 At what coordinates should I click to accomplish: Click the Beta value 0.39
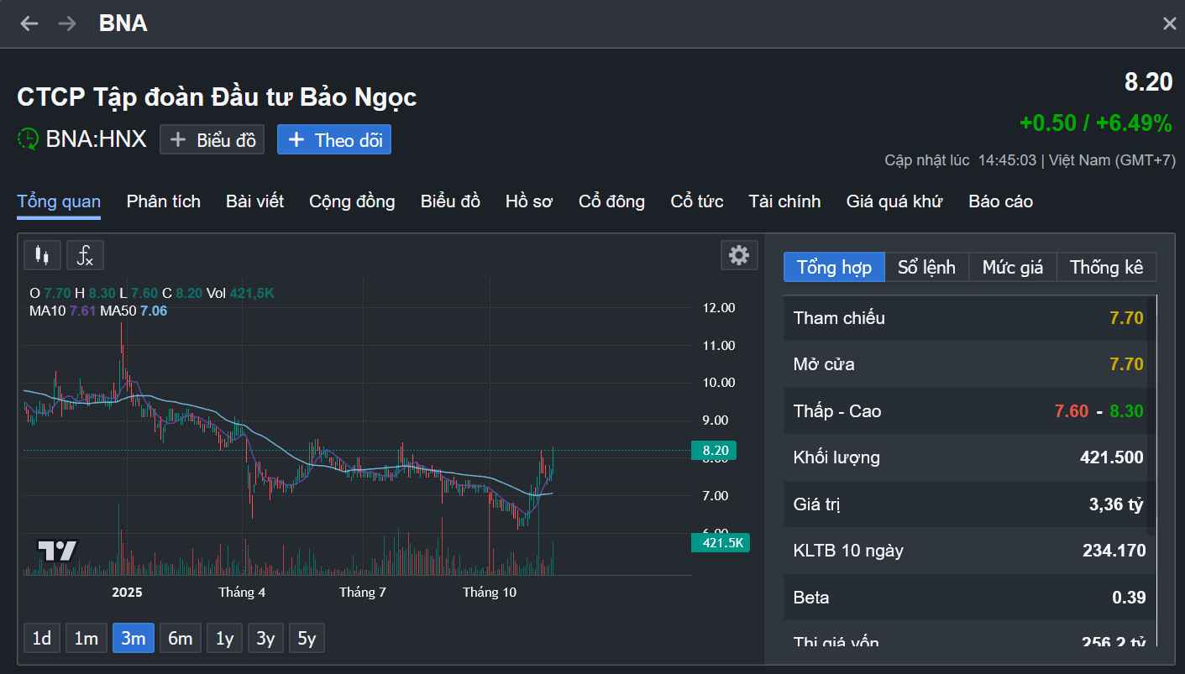(1129, 598)
